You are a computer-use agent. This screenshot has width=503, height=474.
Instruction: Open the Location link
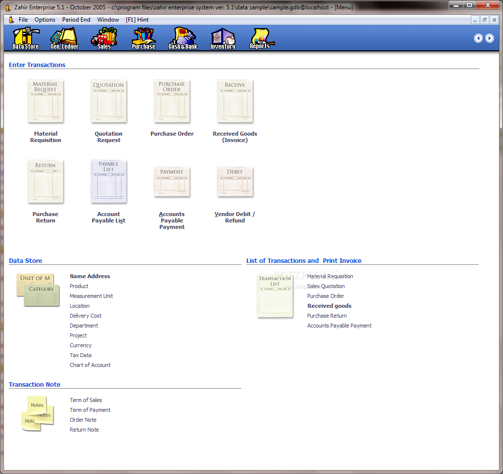(x=79, y=306)
